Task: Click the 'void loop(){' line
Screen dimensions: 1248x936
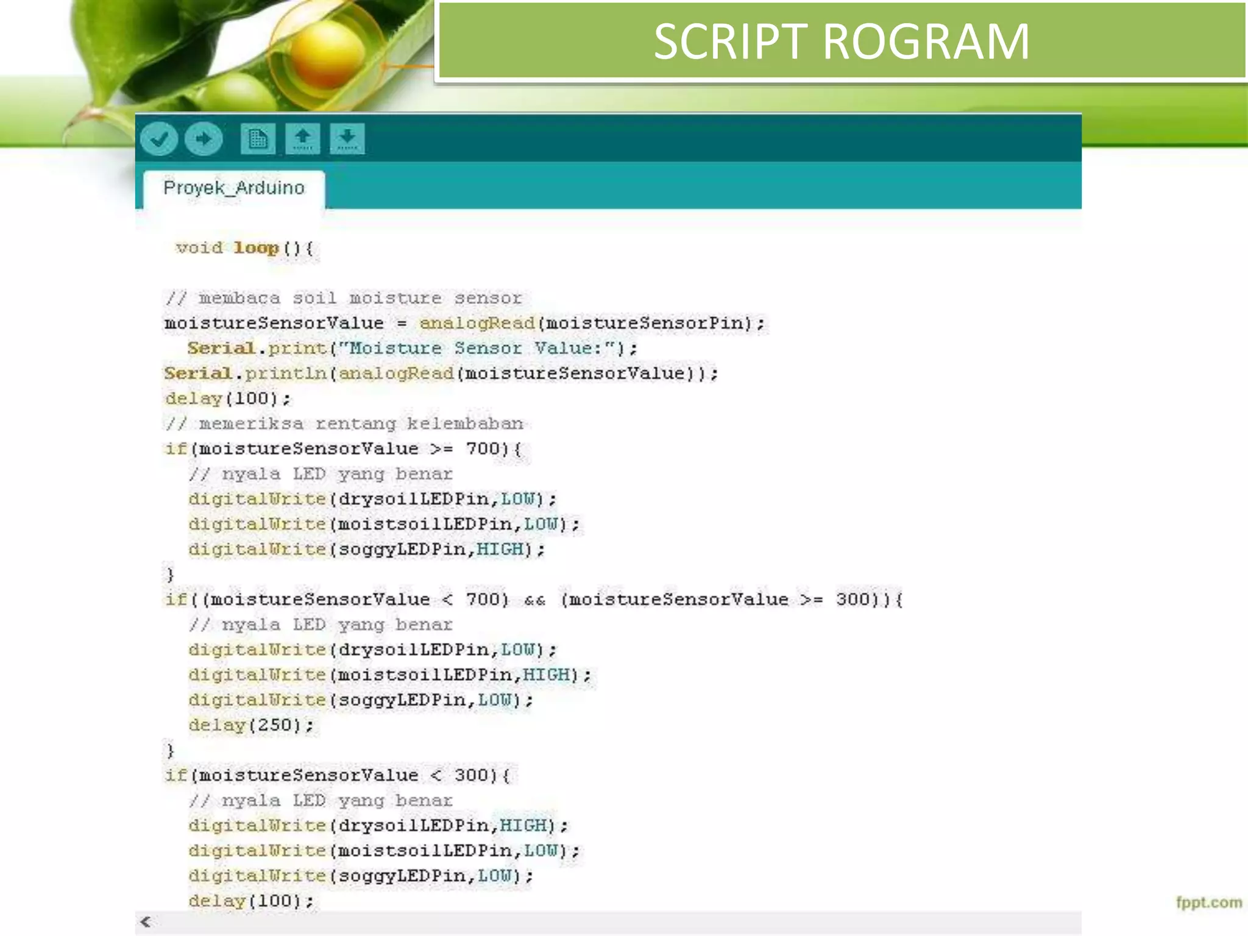Action: [244, 248]
